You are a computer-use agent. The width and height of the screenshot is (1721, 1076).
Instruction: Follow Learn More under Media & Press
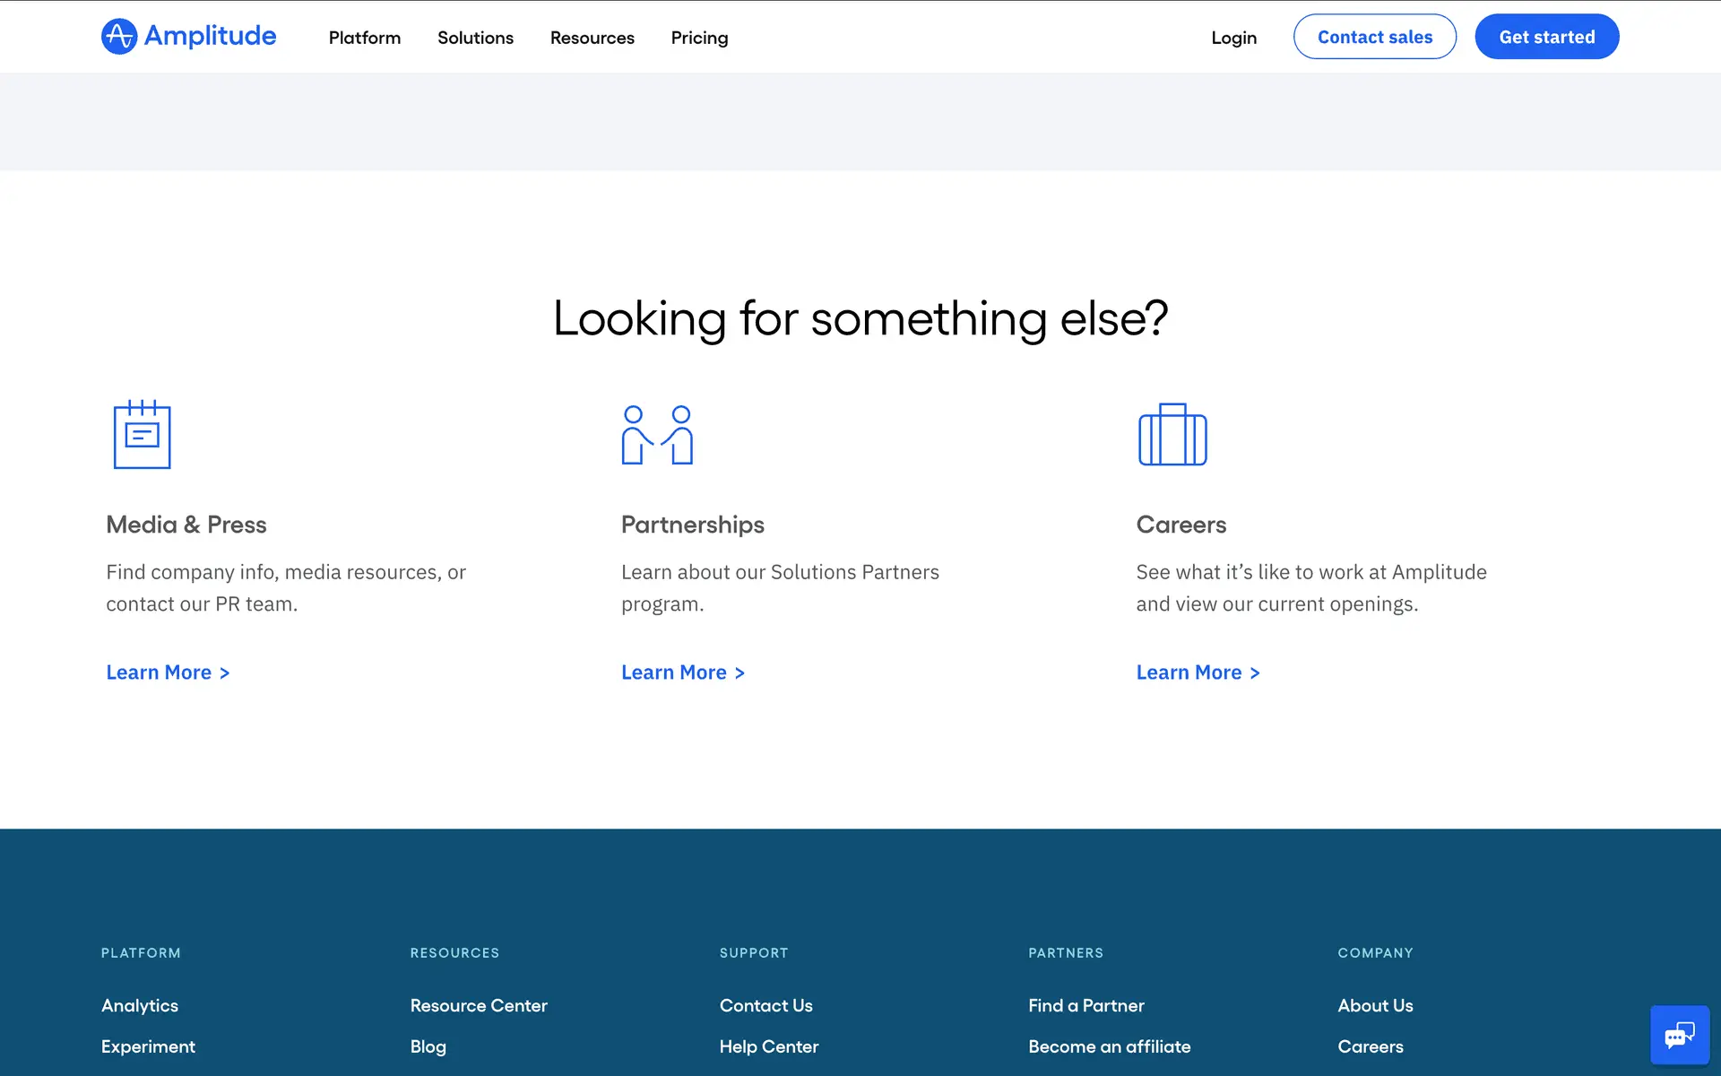pyautogui.click(x=168, y=672)
